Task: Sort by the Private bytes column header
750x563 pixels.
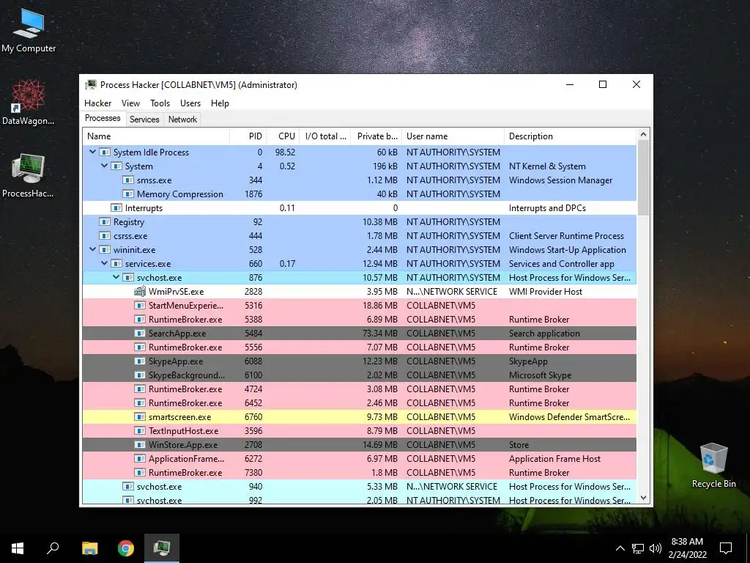Action: pos(376,136)
